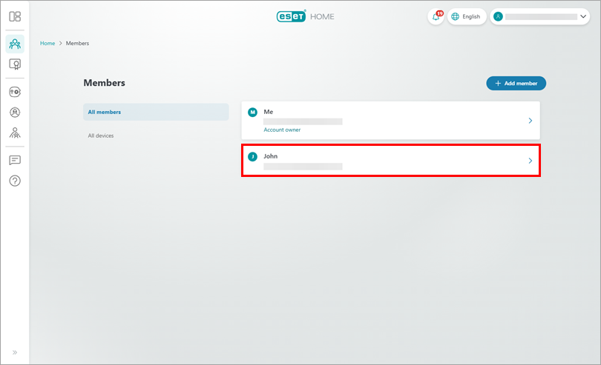The image size is (601, 365).
Task: Open the account user dropdown menu
Action: (x=541, y=16)
